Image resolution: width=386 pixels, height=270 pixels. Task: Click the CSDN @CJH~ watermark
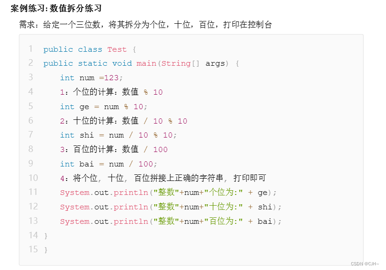tap(365, 264)
